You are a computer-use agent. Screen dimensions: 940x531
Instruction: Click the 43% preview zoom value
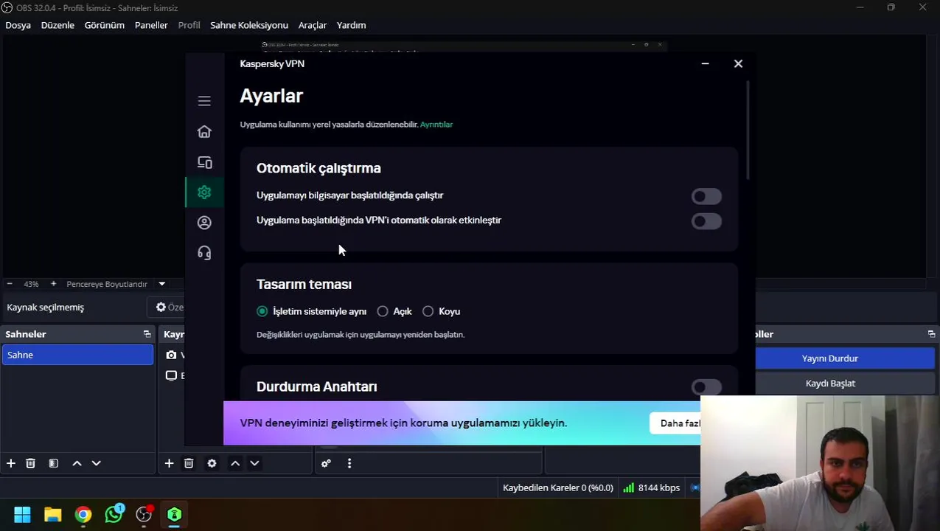[x=31, y=284]
